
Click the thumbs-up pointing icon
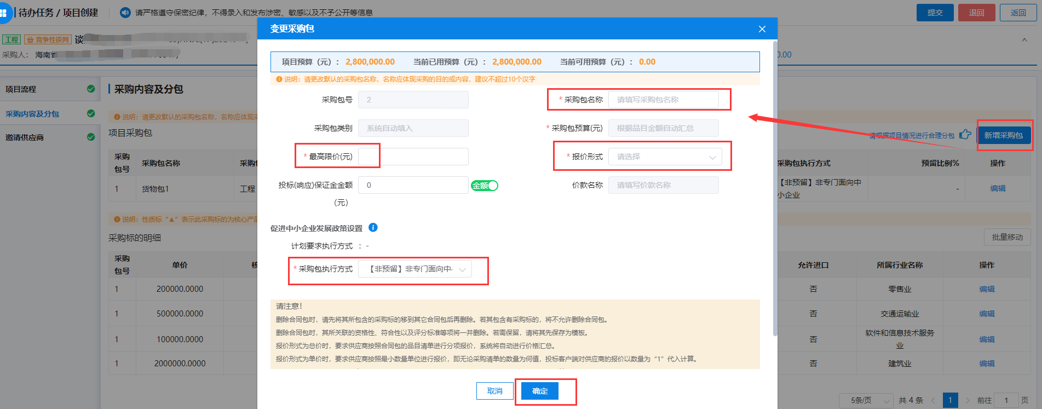point(965,135)
